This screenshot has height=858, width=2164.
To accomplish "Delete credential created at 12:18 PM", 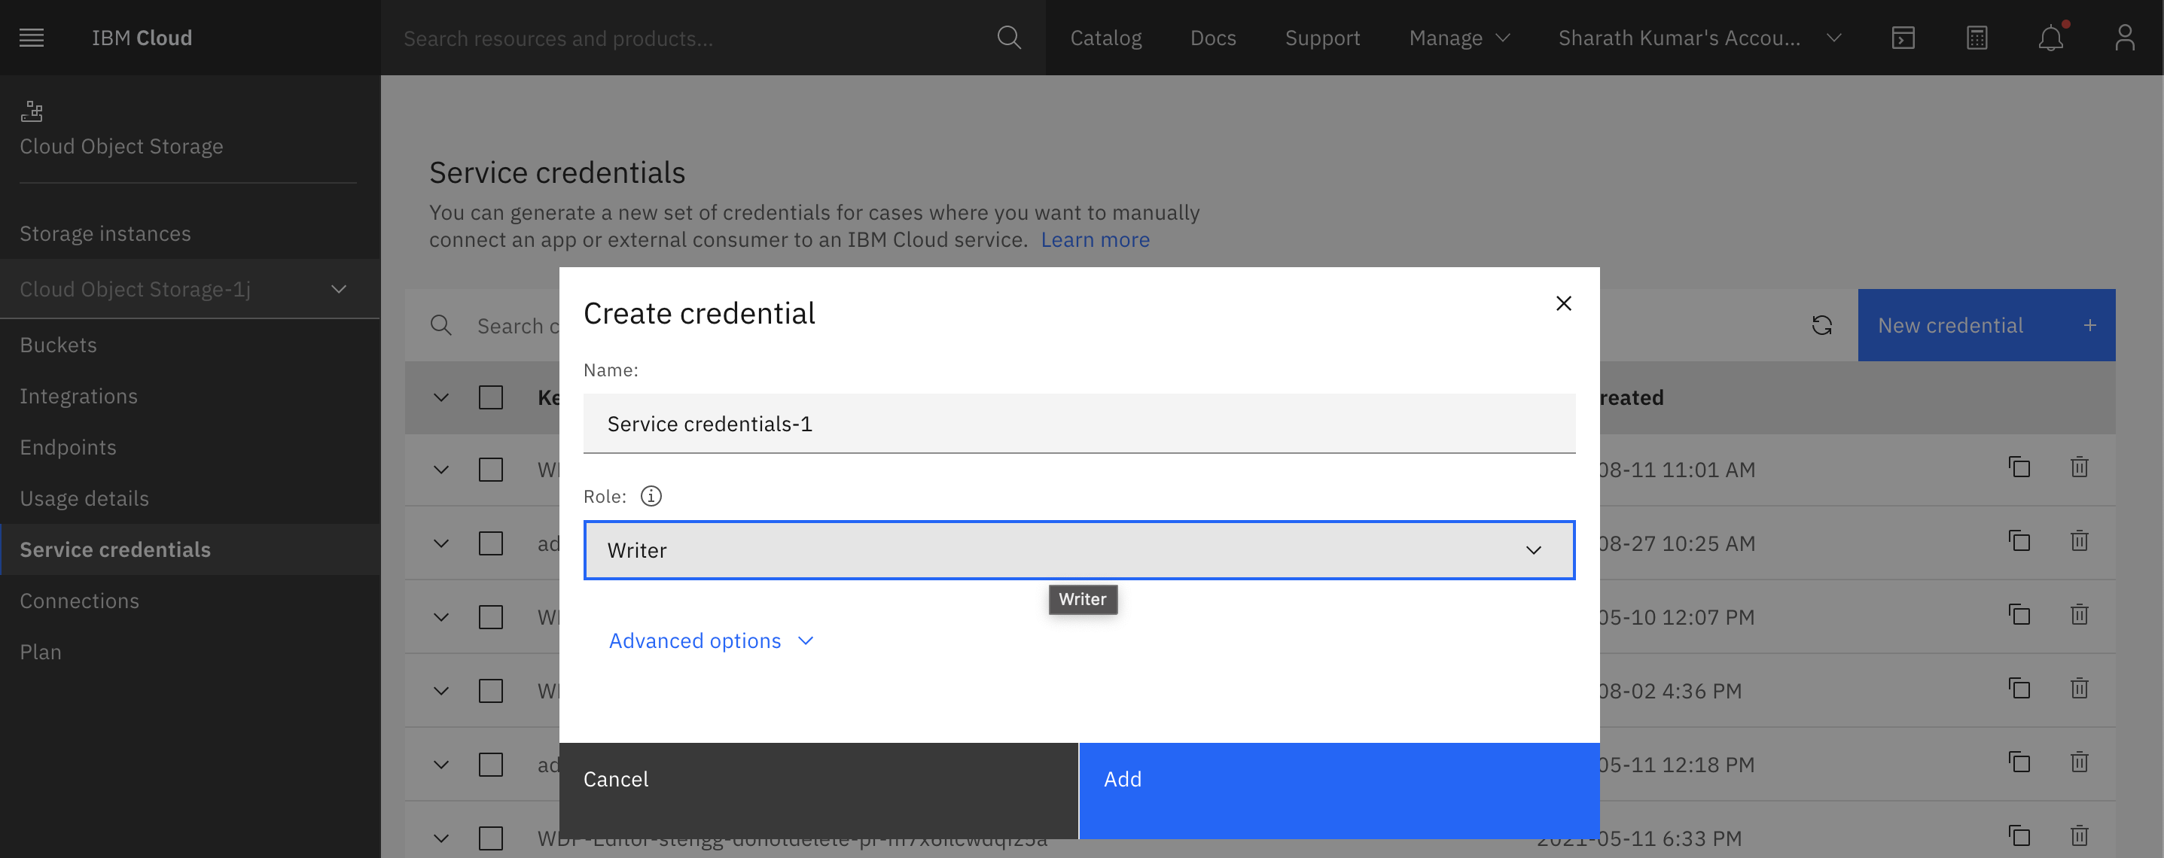I will (2079, 763).
